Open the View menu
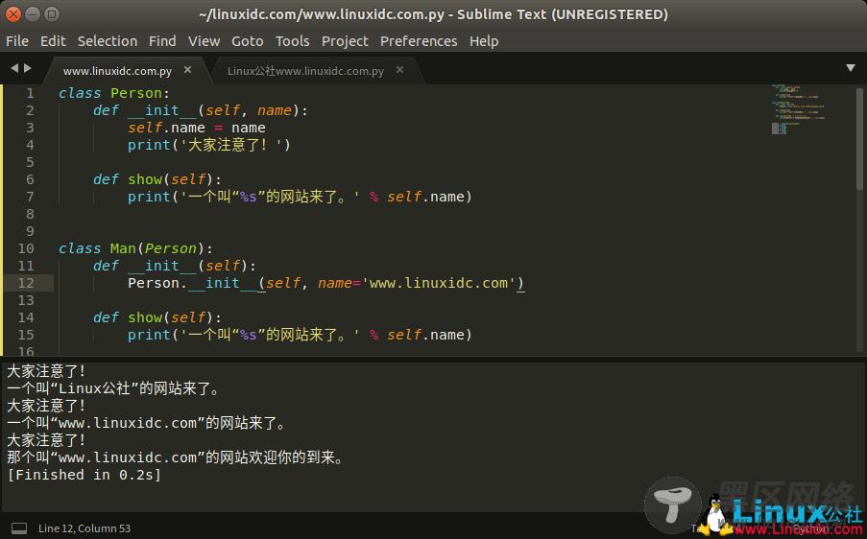The width and height of the screenshot is (867, 539). (205, 41)
